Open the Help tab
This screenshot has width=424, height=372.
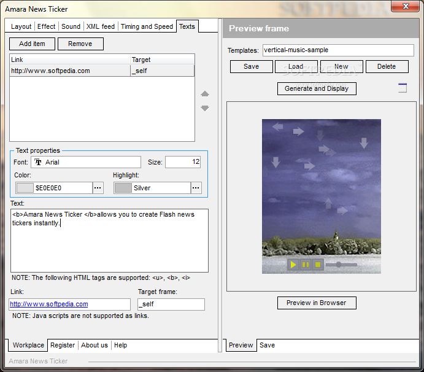[120, 345]
